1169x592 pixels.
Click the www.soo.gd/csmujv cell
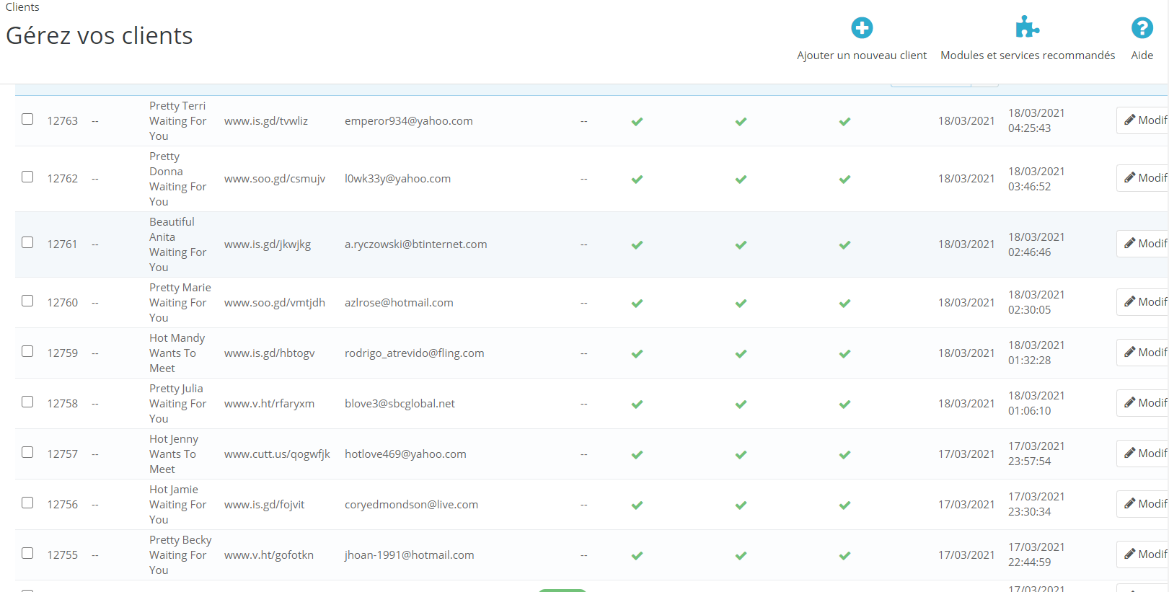coord(275,179)
